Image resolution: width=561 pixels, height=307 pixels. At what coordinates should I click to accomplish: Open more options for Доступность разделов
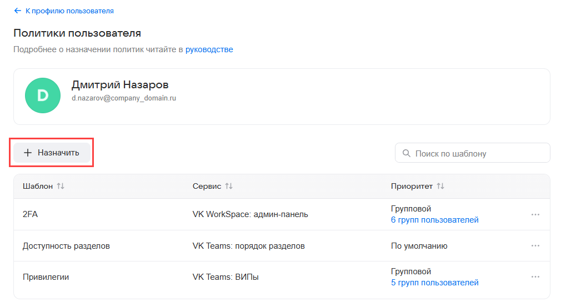pos(535,246)
